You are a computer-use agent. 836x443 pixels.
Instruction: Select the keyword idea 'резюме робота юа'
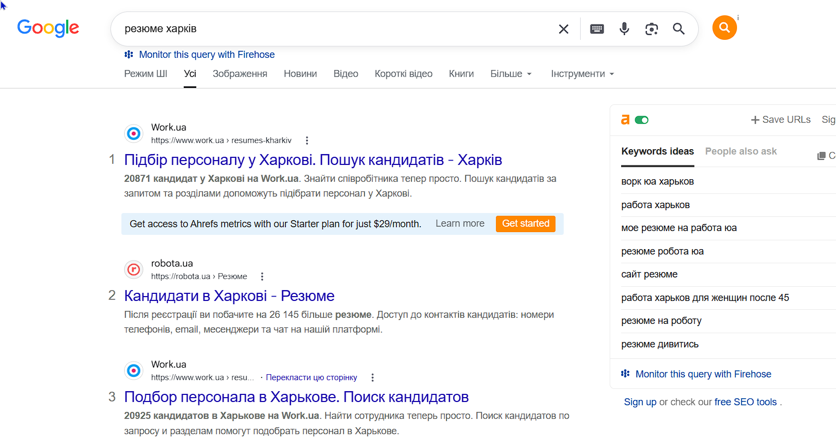tap(662, 251)
